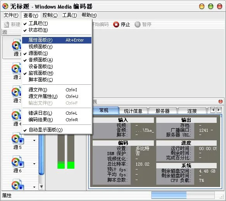Image resolution: width=226 pixels, height=201 pixels.
Task: Open 编码结果(R) from the menu
Action: click(x=57, y=120)
